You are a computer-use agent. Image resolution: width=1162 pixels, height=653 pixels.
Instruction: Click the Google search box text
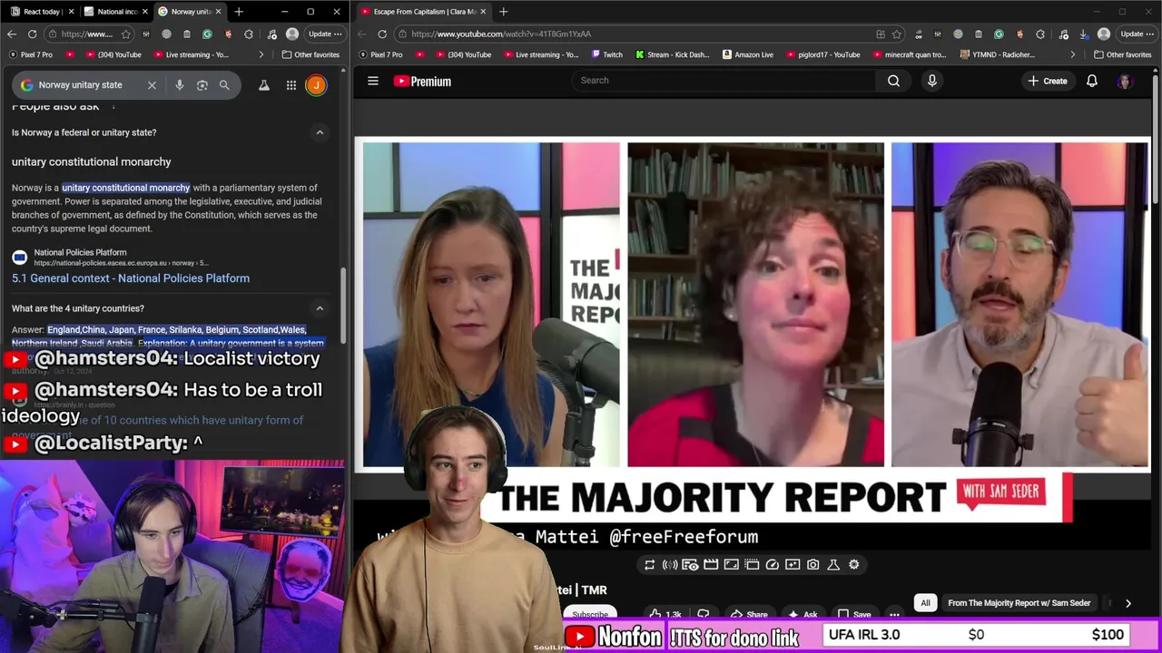click(80, 85)
